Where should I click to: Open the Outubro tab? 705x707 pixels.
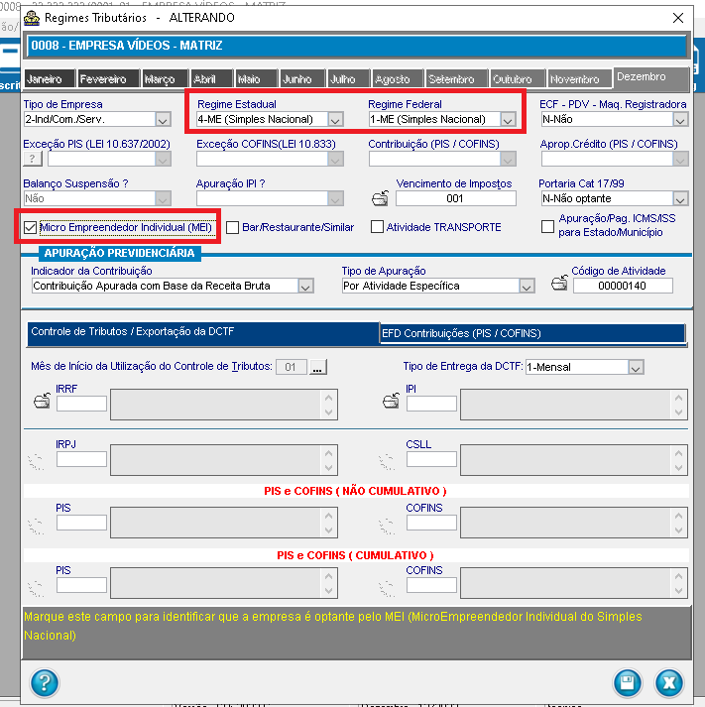point(518,79)
